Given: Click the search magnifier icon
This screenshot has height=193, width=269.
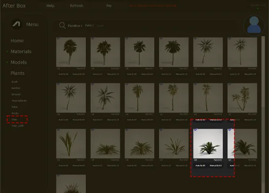Looking at the screenshot, I should click(x=62, y=26).
